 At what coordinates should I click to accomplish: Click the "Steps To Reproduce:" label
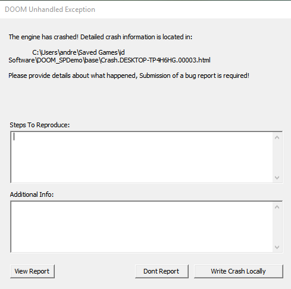point(40,125)
